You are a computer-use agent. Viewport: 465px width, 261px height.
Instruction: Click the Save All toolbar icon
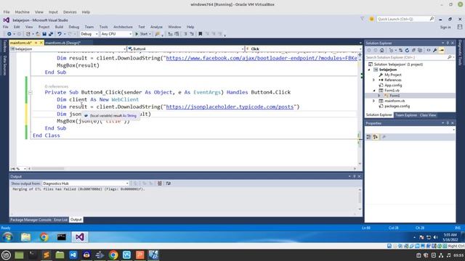click(51, 34)
